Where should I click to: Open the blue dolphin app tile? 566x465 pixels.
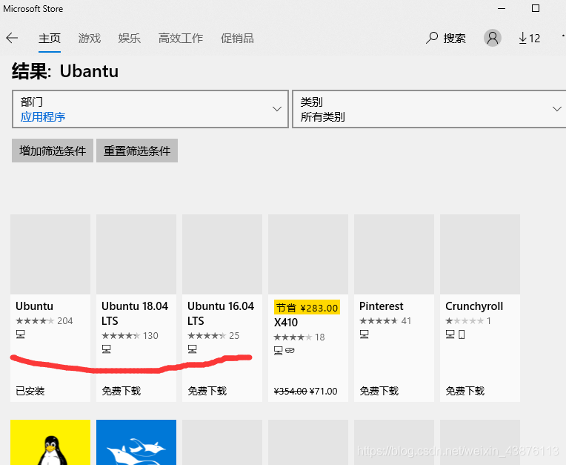point(136,442)
